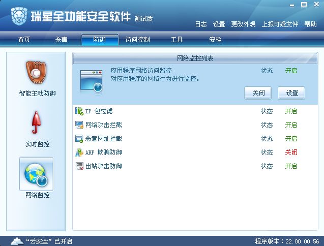Click 开启 status of 应用程序网络访问监控
Viewport: 324px width, 246px height.
[x=291, y=71]
